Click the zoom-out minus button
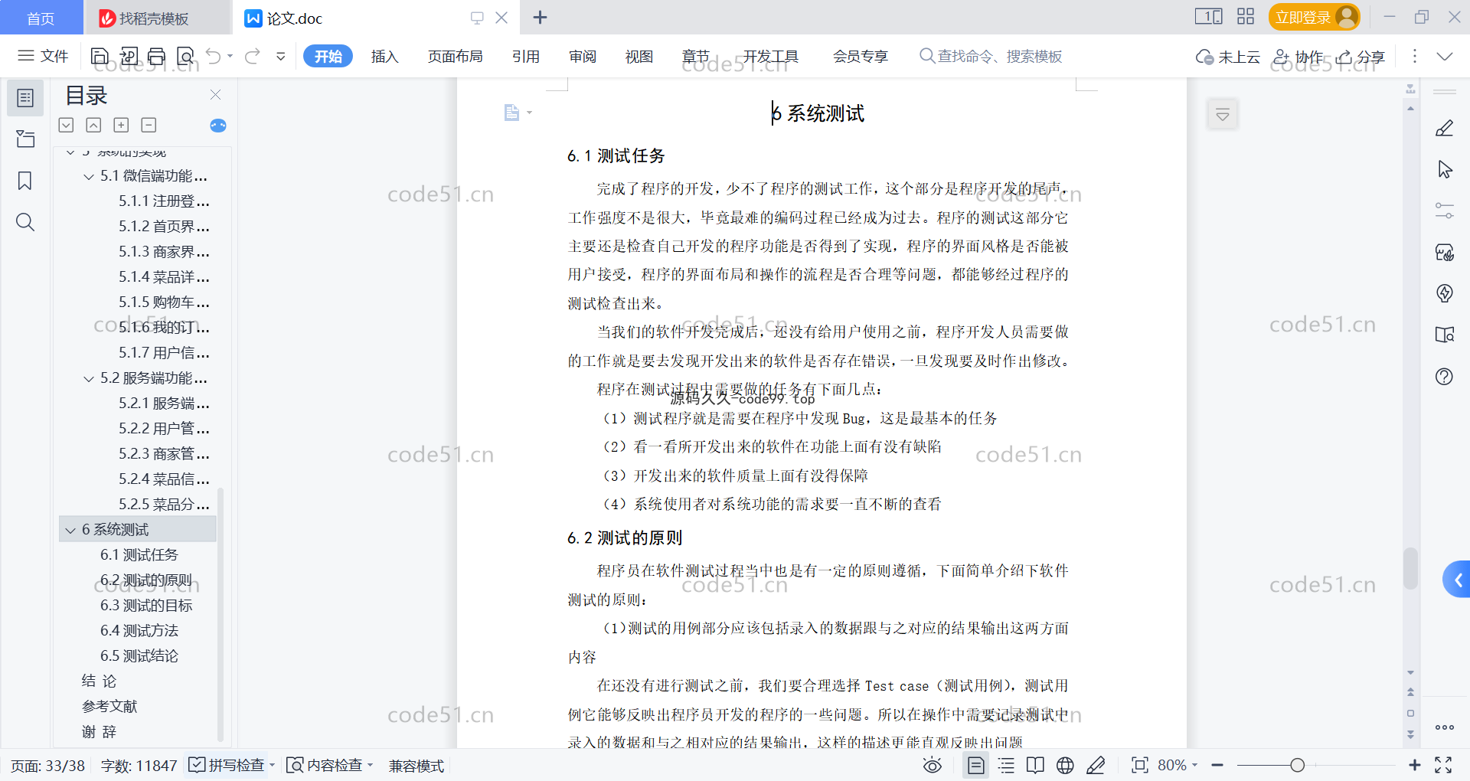Viewport: 1470px width, 781px height. tap(1217, 765)
